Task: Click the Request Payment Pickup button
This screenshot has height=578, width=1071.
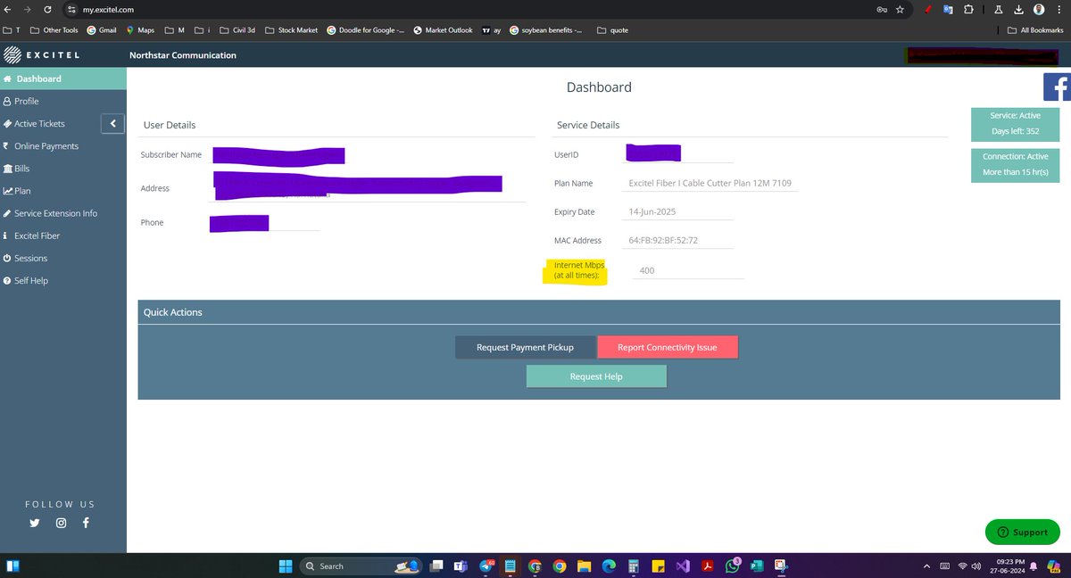Action: (525, 347)
